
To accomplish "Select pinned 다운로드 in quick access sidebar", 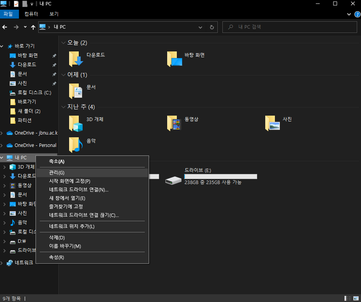I will pyautogui.click(x=27, y=65).
